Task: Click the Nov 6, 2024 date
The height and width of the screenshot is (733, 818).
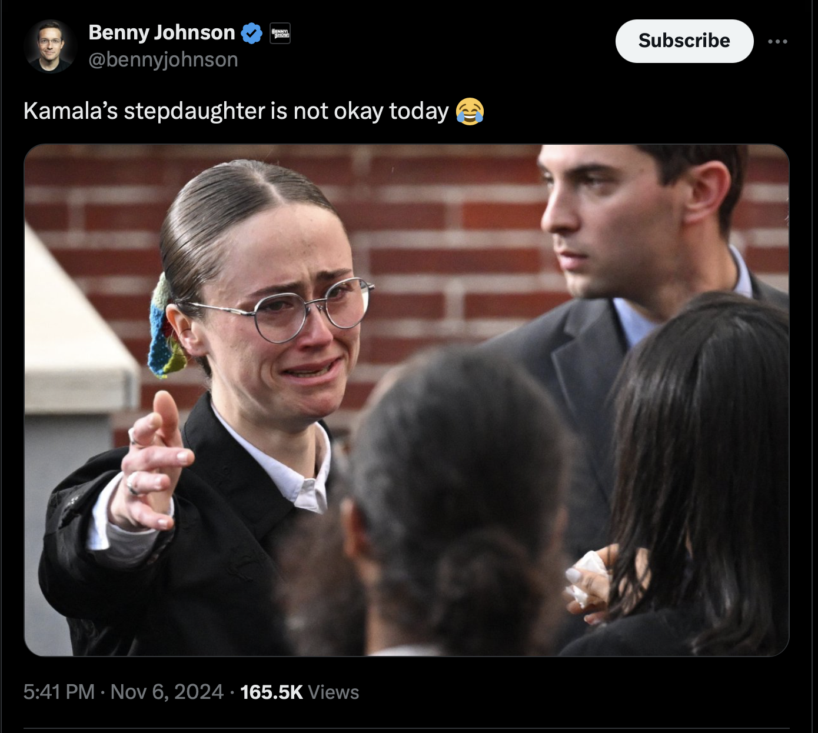Action: [167, 691]
